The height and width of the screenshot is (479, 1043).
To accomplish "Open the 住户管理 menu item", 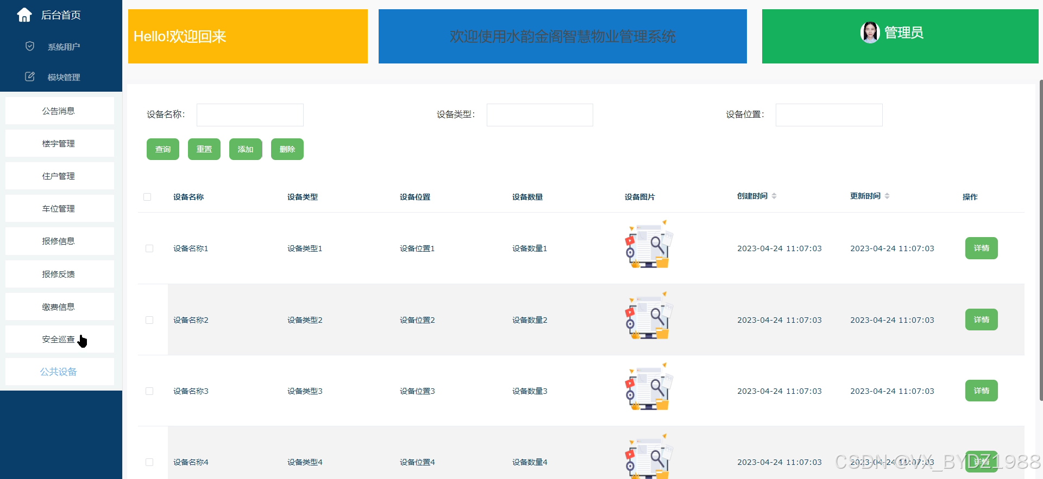I will tap(60, 176).
